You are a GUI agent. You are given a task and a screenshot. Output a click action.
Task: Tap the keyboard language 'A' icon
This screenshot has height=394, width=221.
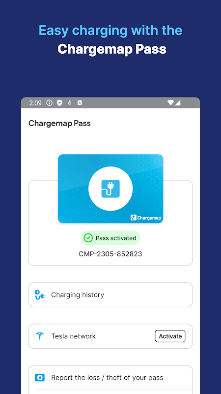click(80, 103)
